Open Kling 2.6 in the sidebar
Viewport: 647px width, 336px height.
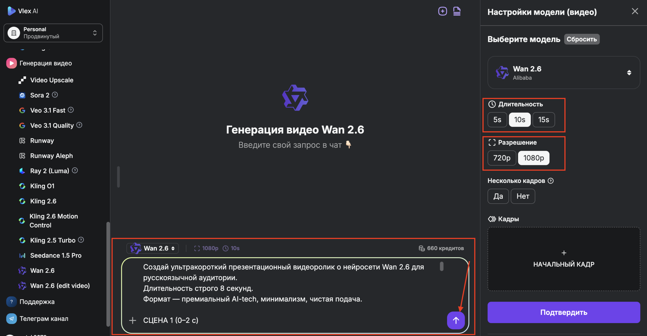click(x=43, y=201)
